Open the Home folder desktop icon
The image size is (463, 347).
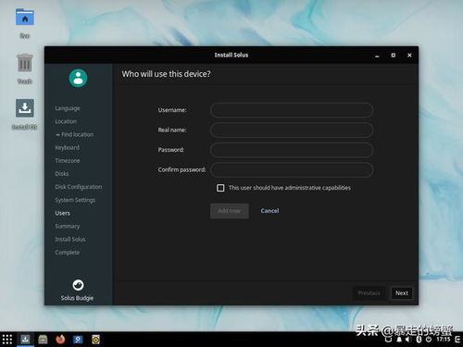pos(25,18)
